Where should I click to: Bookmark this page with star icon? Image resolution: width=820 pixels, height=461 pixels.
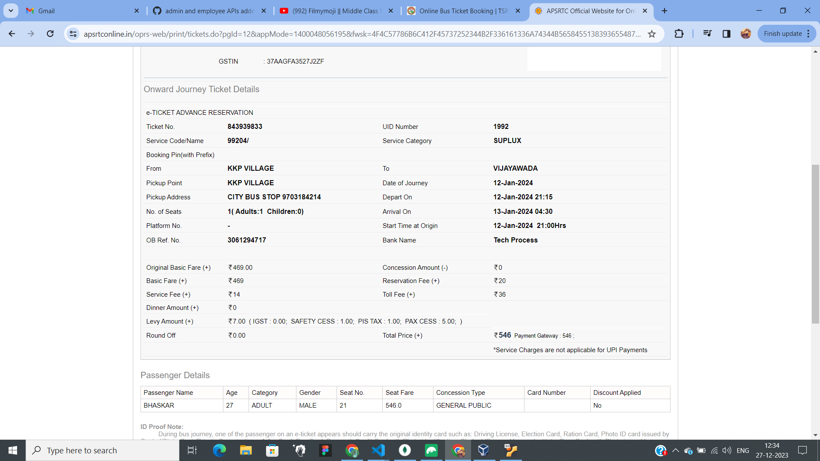652,34
